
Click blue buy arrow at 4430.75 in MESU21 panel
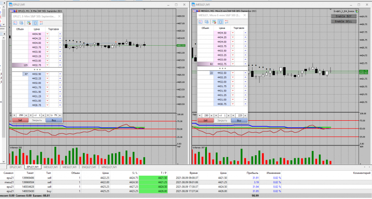246,104
